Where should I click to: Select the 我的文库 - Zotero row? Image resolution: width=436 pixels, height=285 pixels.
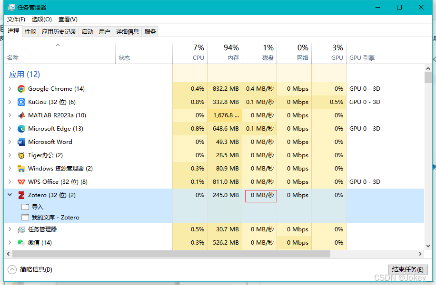[x=214, y=217]
